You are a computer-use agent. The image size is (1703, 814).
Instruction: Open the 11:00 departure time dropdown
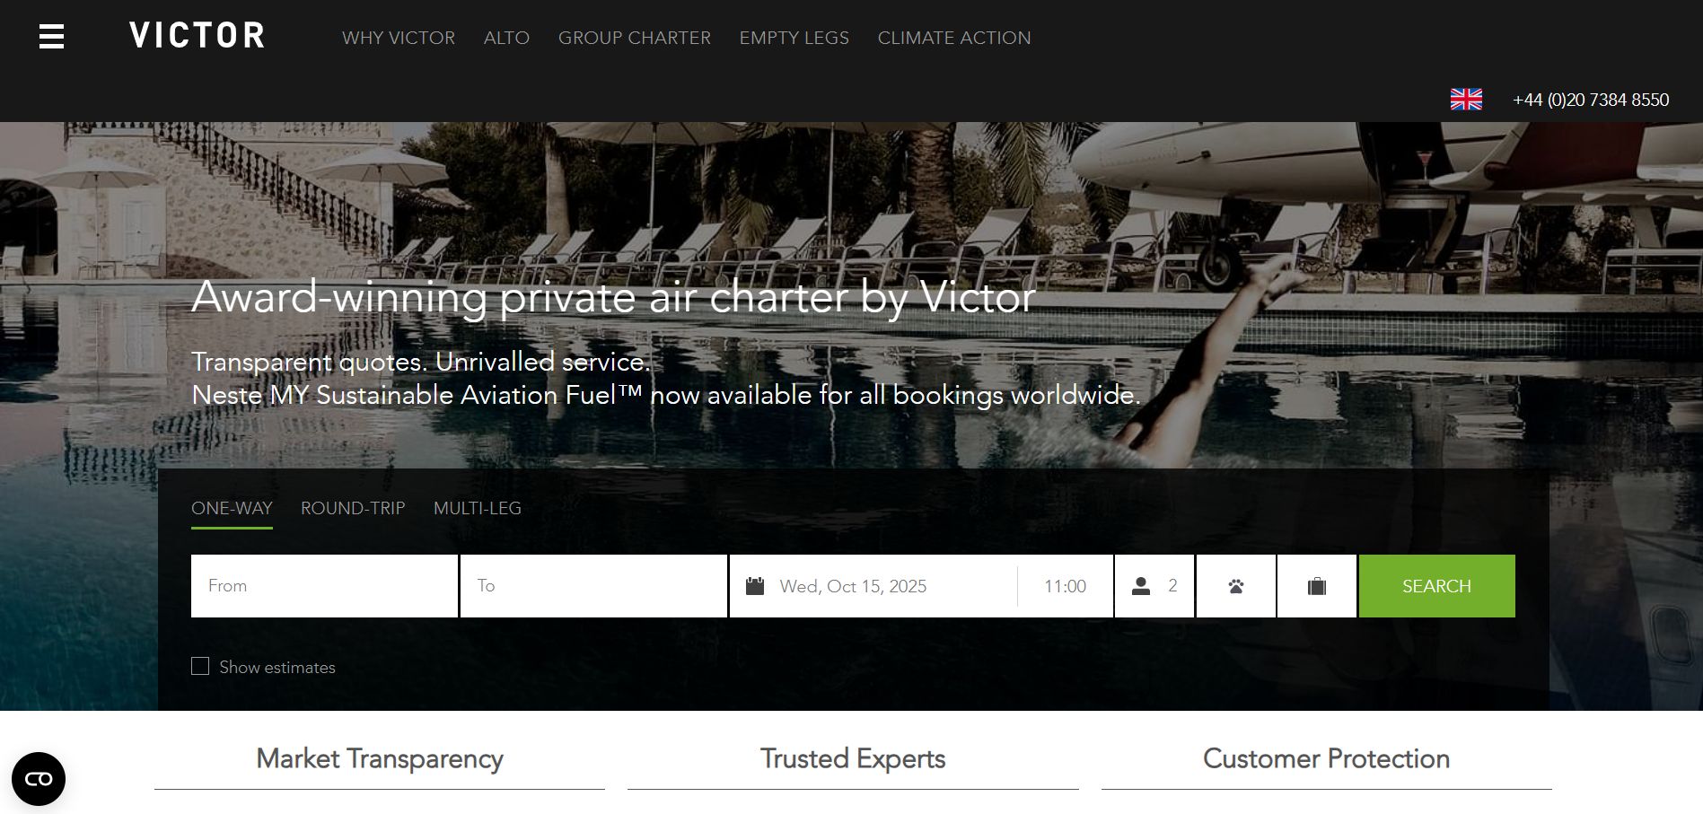coord(1065,586)
